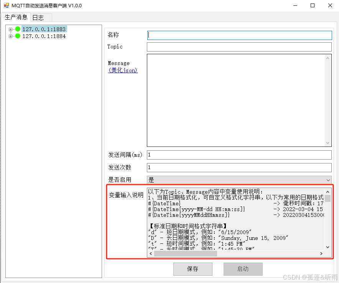Click the #{DateTime[yyyyMMddHHmmss]} line in the help text
The width and height of the screenshot is (339, 283).
[189, 215]
